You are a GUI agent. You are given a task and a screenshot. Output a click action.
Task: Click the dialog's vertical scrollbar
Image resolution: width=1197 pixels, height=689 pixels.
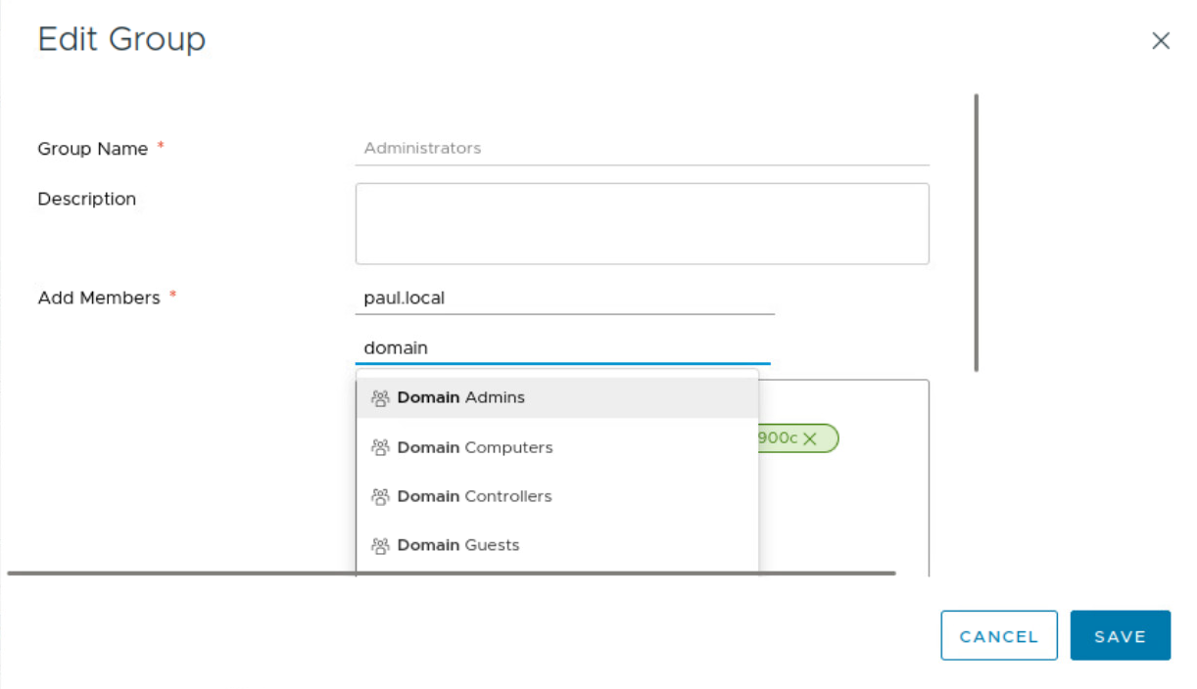(977, 233)
